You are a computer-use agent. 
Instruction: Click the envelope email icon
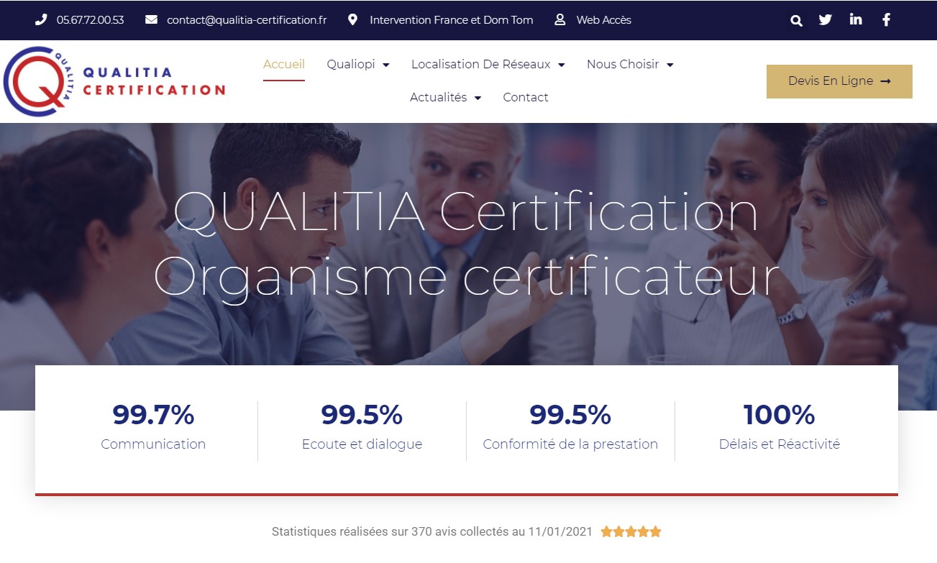pos(150,19)
